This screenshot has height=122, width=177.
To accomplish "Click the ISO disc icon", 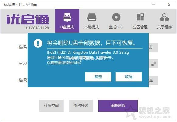I will point(116,17).
